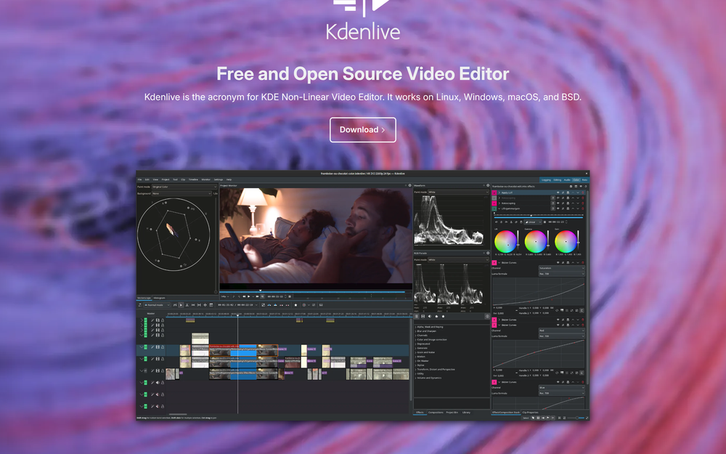The width and height of the screenshot is (726, 454).
Task: Open the Library tab
Action: point(466,413)
